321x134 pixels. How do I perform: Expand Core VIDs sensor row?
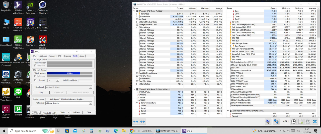point(137,14)
